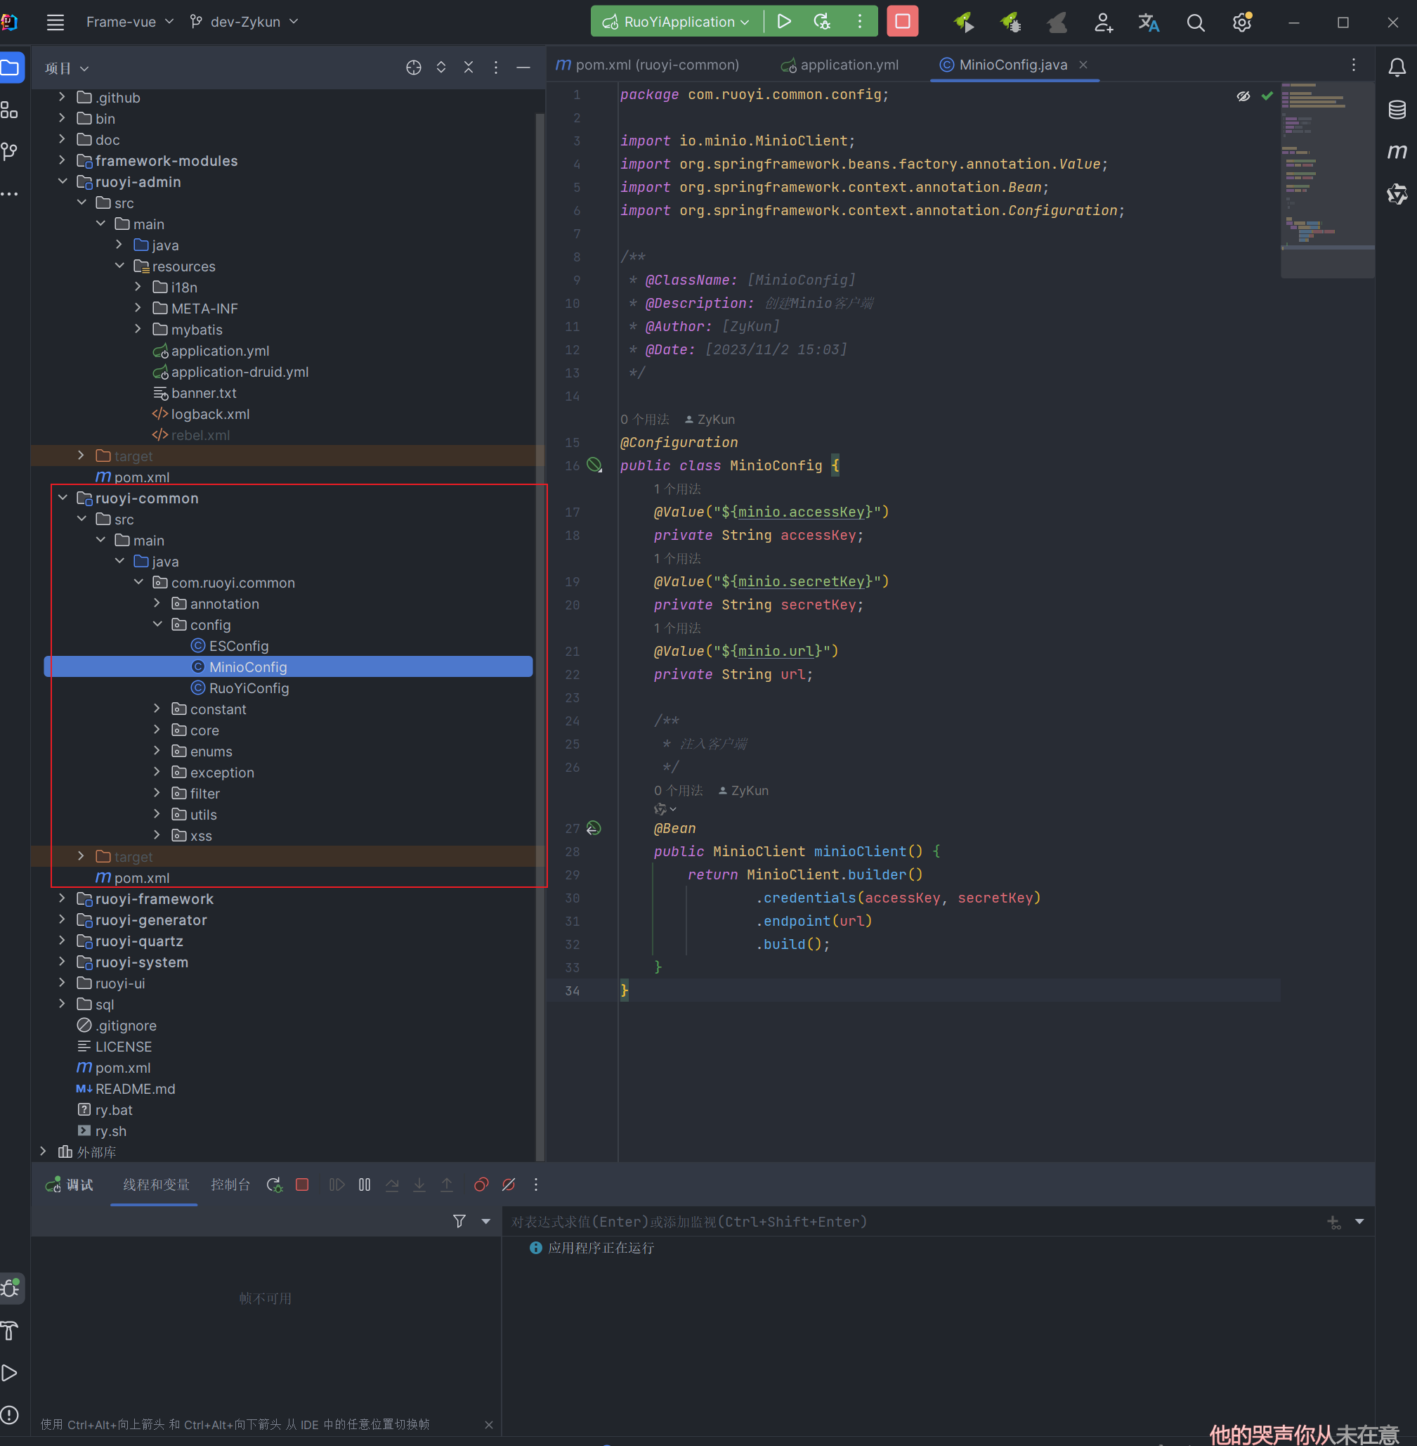The height and width of the screenshot is (1446, 1417).
Task: Switch to pom.xml (ruoyi-common) tab
Action: click(648, 65)
